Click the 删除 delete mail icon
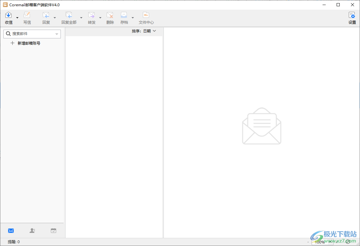The image size is (360, 246). 110,15
